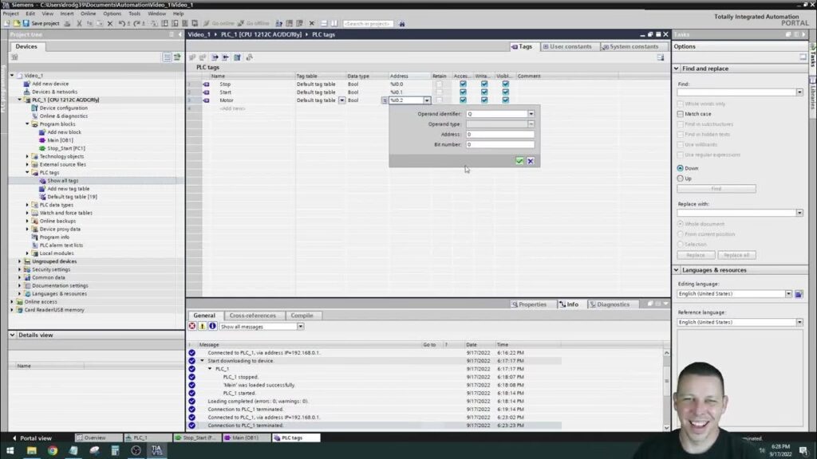
Task: Toggle the Retain checkbox for the Stop tag
Action: click(x=439, y=84)
